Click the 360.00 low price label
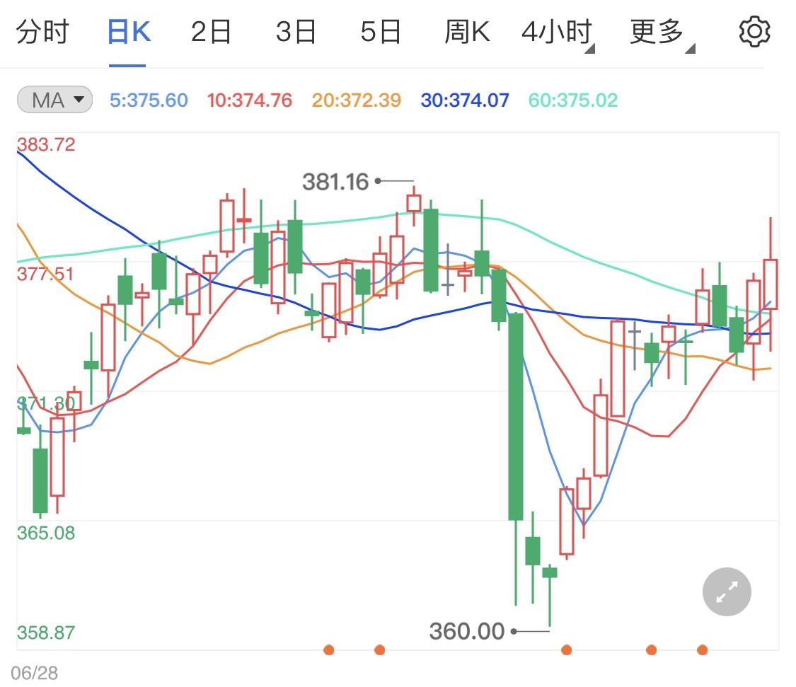This screenshot has height=687, width=796. click(x=467, y=630)
